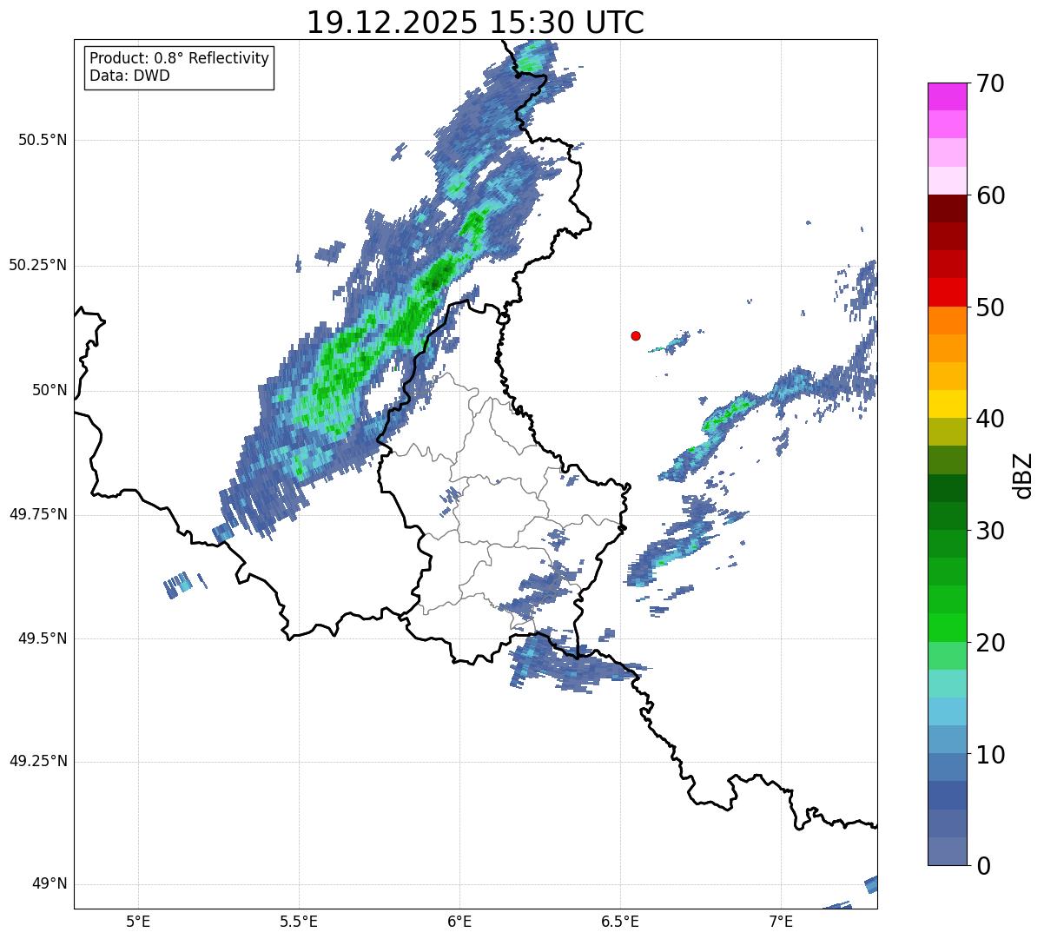Screen dimensions: 1044x939
Task: Click the 20 colorbar tick value
Action: click(990, 643)
